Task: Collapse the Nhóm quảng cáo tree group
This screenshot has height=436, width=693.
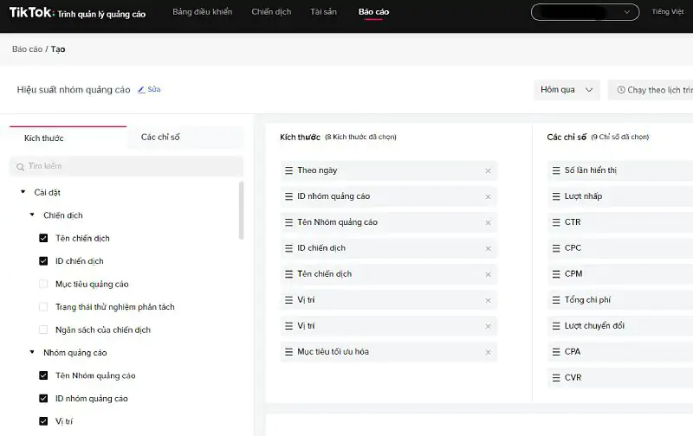Action: click(x=32, y=352)
